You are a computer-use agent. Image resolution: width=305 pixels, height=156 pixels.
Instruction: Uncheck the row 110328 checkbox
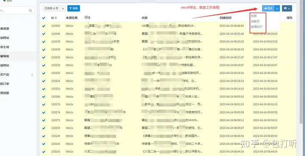(x=44, y=65)
